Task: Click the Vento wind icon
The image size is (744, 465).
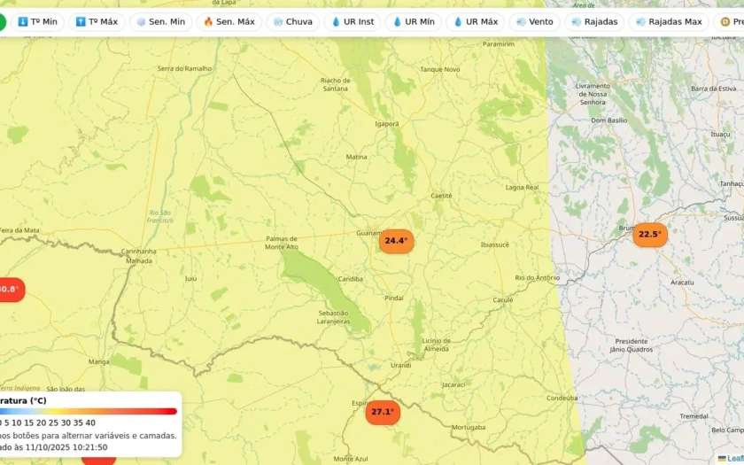Action: (x=521, y=22)
